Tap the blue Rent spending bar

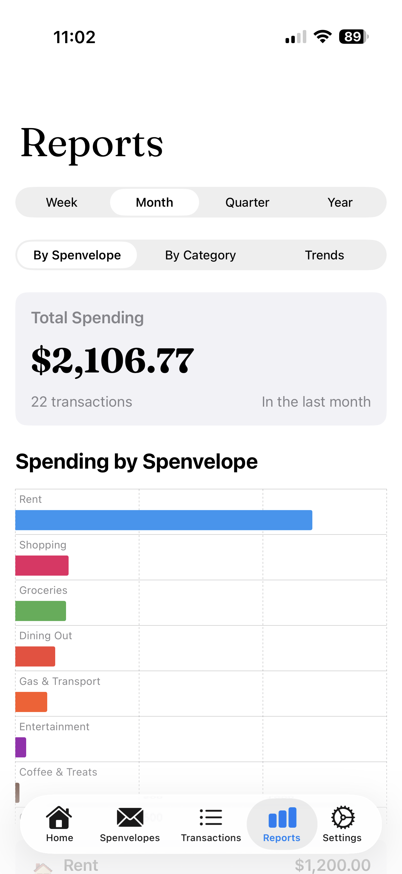click(x=164, y=520)
